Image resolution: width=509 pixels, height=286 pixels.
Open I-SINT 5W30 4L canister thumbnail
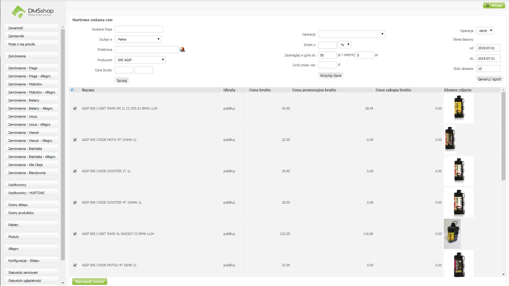tap(452, 234)
